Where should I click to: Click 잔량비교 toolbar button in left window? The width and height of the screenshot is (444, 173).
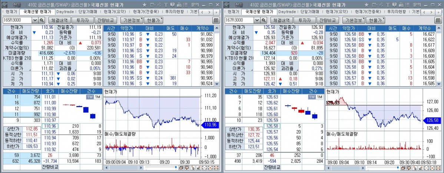click(105, 20)
